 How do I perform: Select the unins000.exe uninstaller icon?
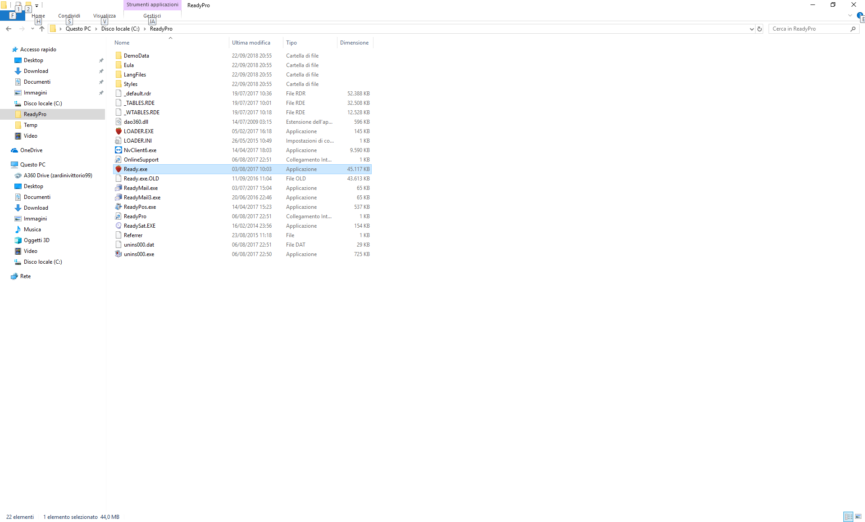click(x=118, y=254)
